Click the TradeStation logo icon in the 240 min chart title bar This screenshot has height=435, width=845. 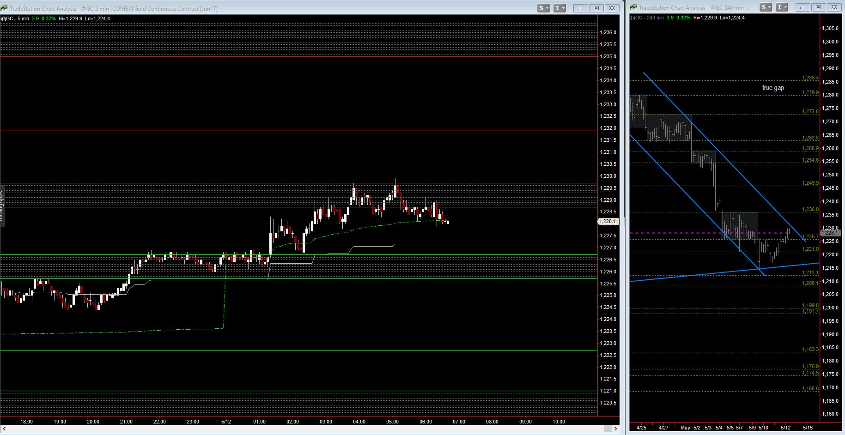633,7
